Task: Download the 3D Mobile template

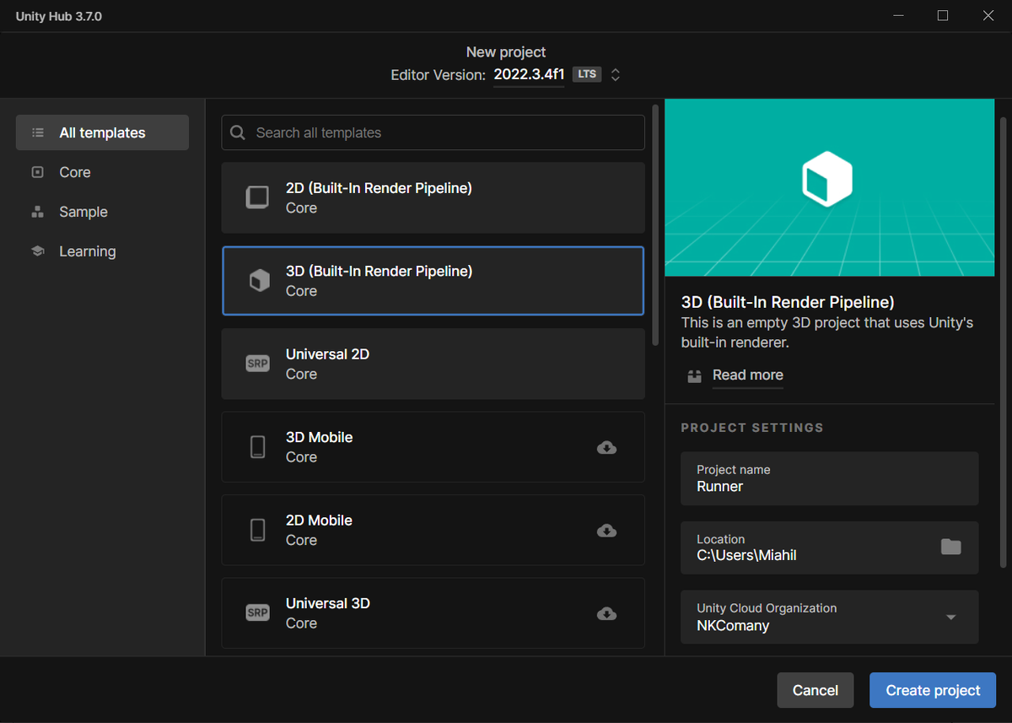Action: pyautogui.click(x=606, y=447)
